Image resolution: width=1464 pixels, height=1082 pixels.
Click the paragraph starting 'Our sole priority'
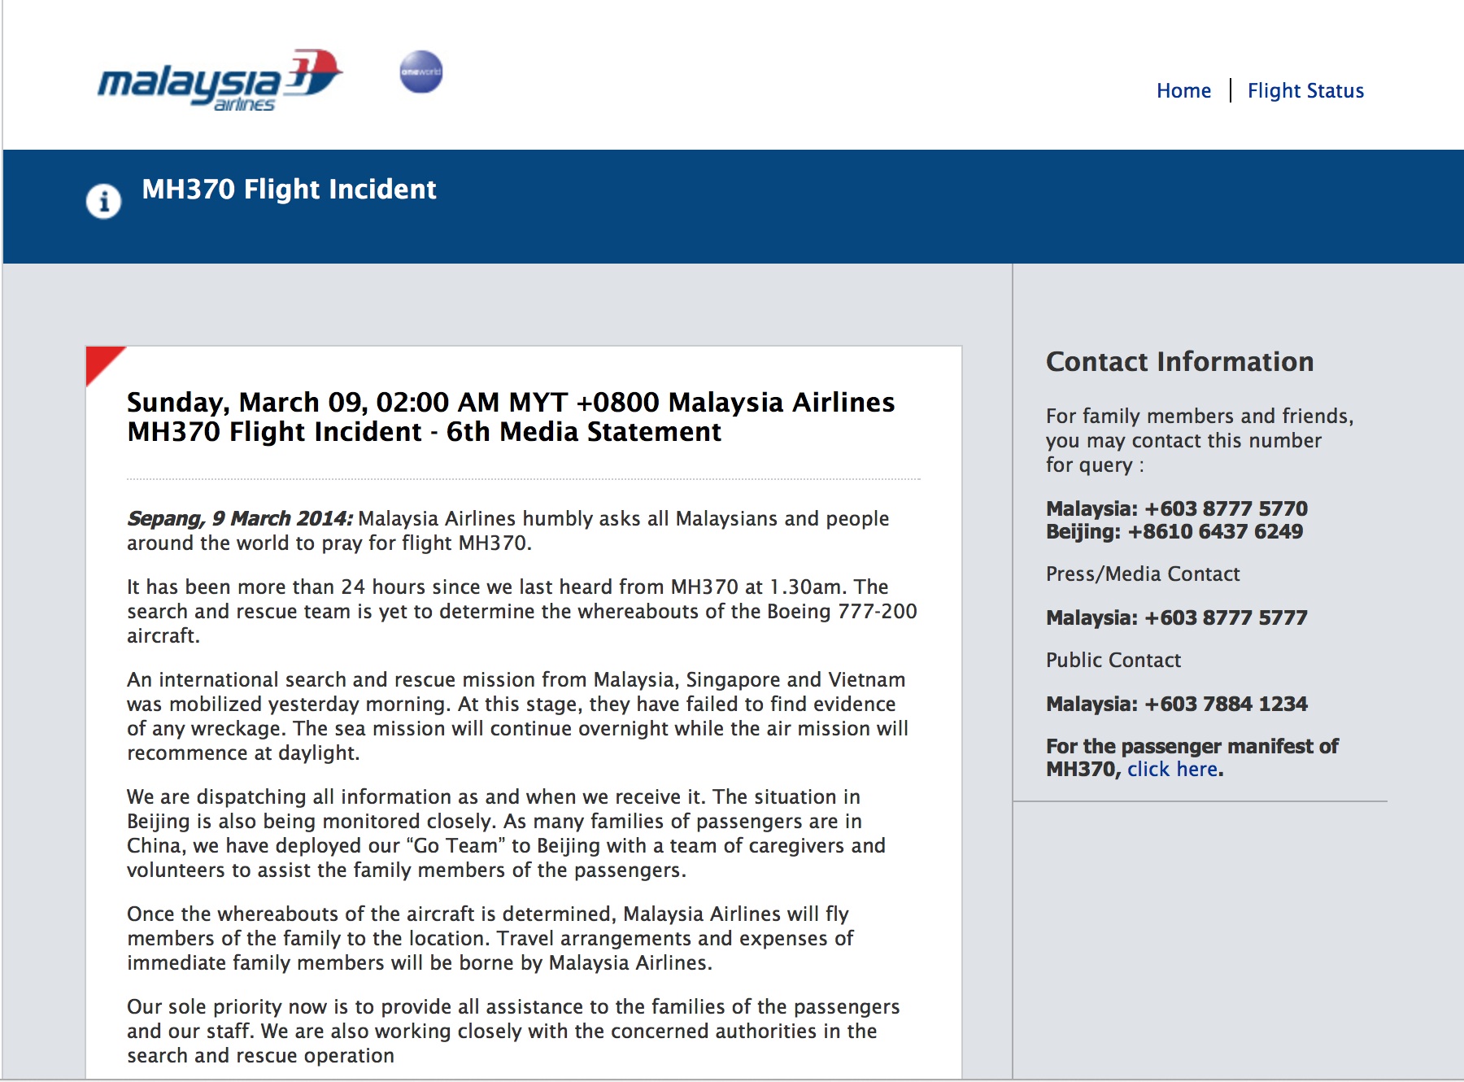tap(512, 1031)
